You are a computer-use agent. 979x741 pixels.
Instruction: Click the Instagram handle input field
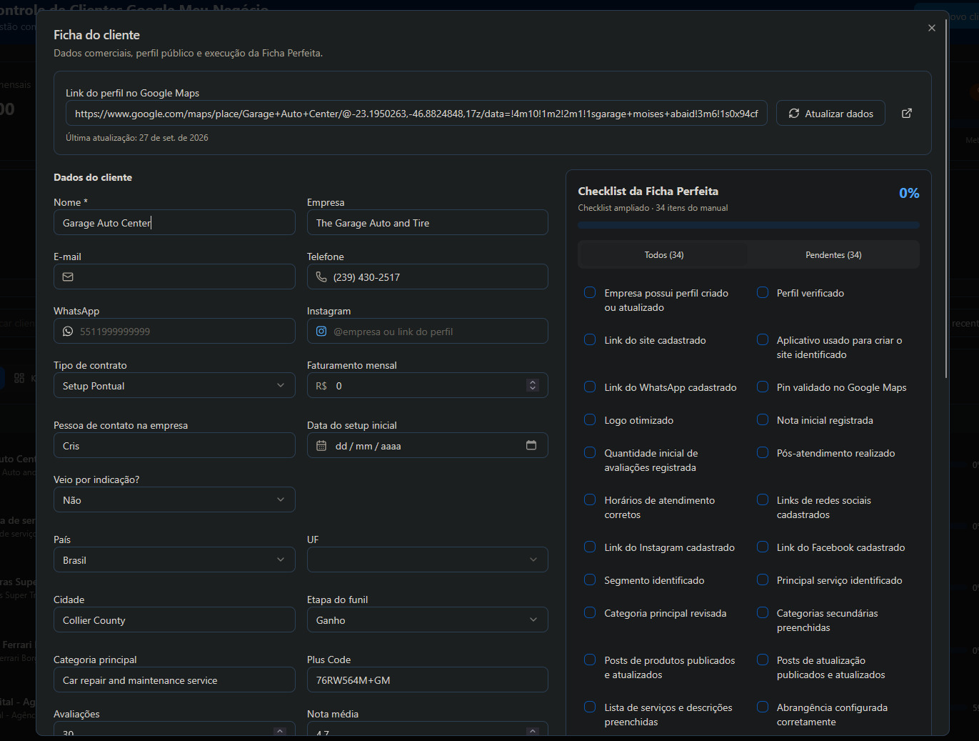point(428,331)
